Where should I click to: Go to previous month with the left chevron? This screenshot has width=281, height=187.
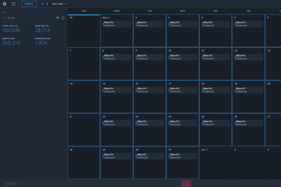click(42, 4)
